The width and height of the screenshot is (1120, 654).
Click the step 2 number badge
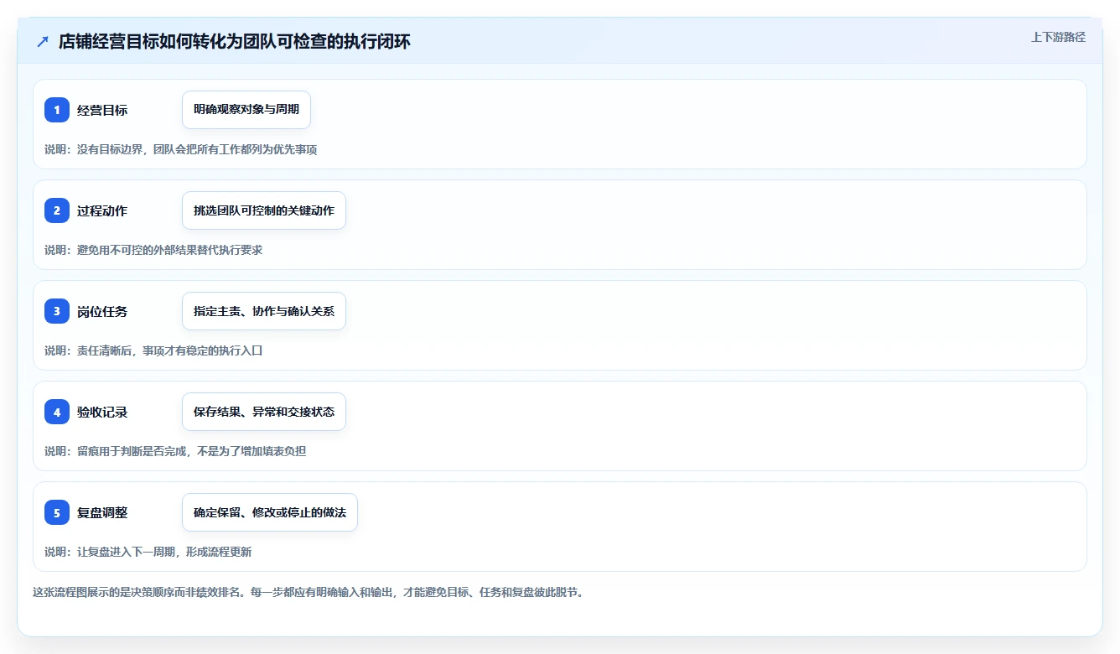click(x=57, y=210)
